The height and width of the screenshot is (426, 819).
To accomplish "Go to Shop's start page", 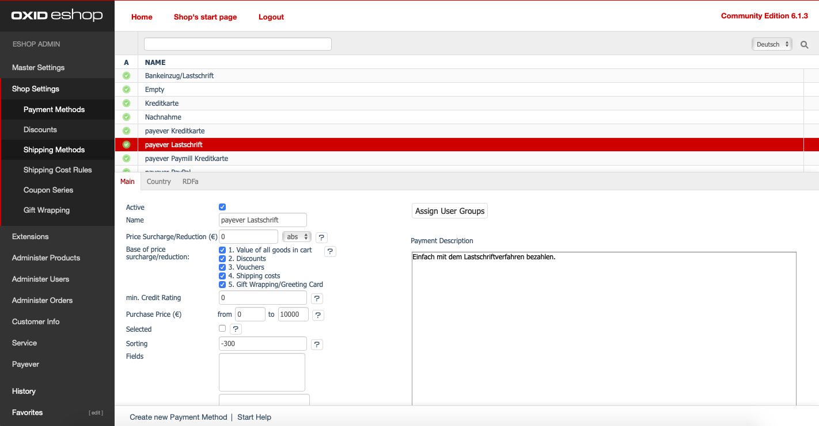I will pyautogui.click(x=206, y=17).
